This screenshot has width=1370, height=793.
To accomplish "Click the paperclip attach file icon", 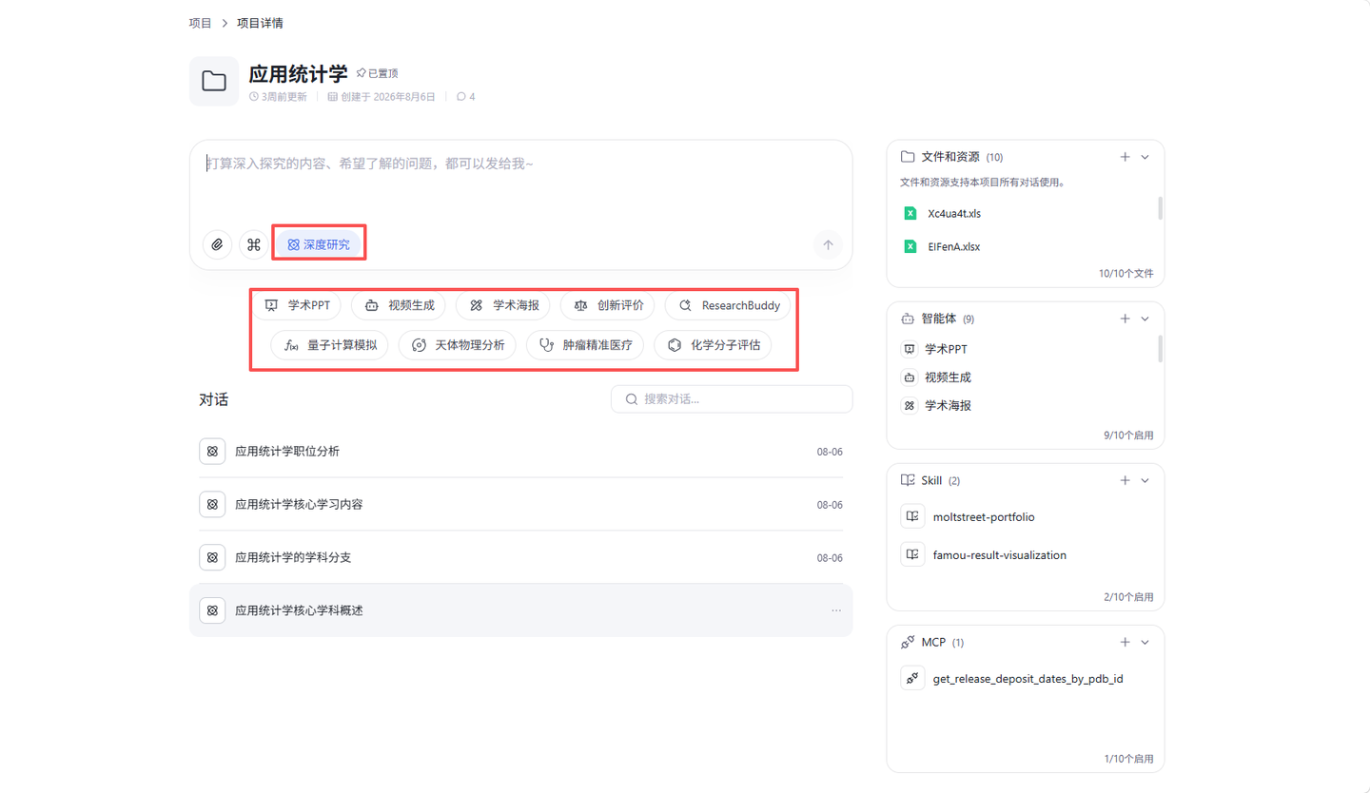I will pyautogui.click(x=217, y=244).
